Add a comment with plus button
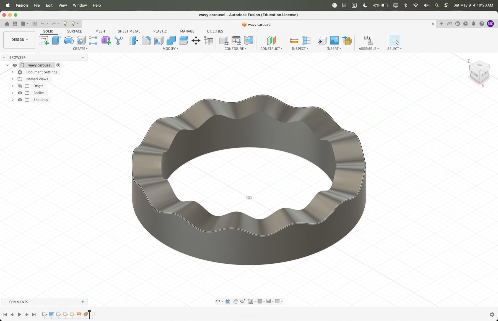Screen dimensions: 498x321 pos(83,302)
